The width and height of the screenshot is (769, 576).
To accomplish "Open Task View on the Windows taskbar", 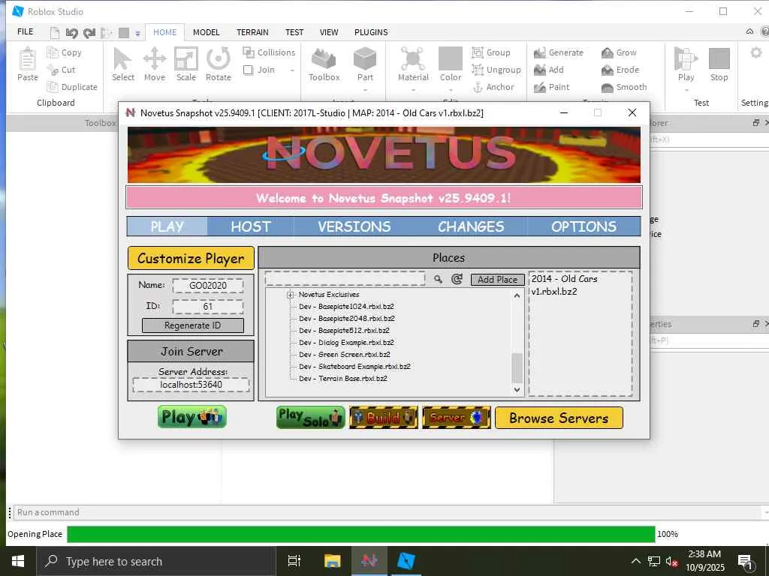I will pyautogui.click(x=294, y=561).
